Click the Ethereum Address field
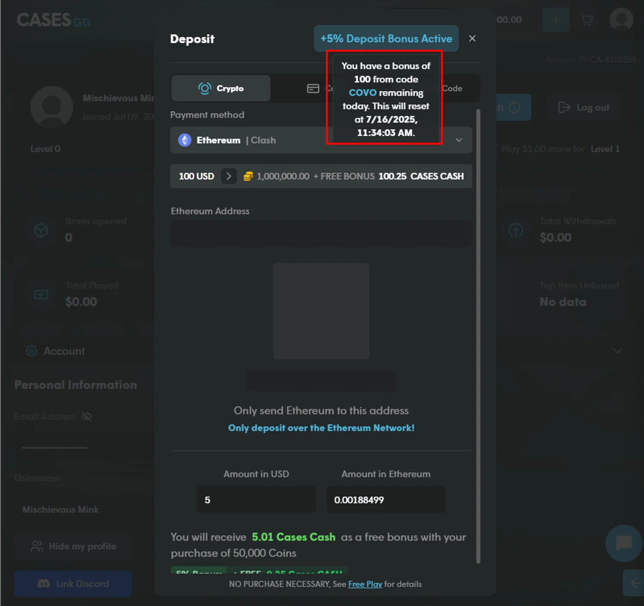The image size is (644, 606). pyautogui.click(x=321, y=234)
